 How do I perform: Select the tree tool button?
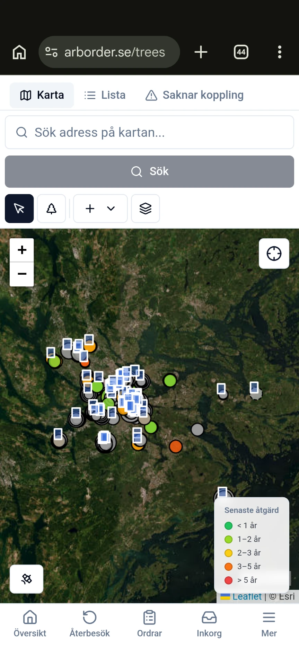[x=51, y=209]
